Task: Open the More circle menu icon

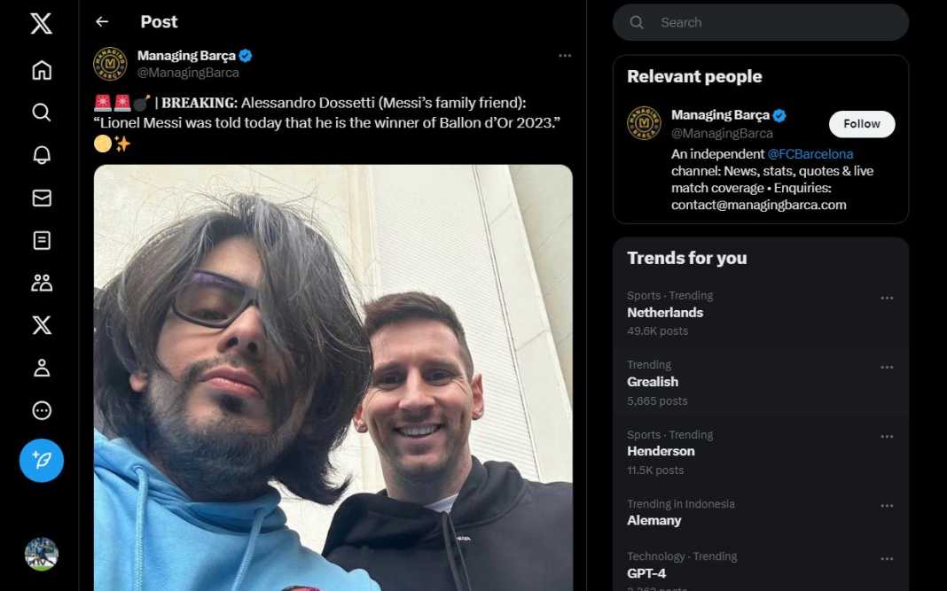Action: click(x=41, y=410)
